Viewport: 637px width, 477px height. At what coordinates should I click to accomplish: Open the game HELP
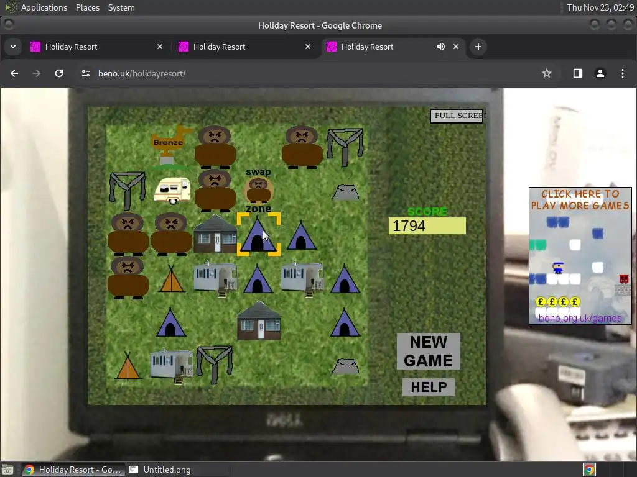[x=429, y=387]
